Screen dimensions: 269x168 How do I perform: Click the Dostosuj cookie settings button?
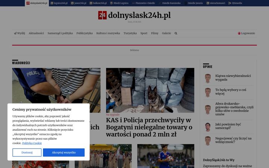27,152
